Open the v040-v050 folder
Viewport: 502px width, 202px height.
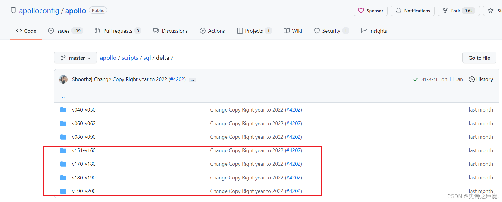[84, 110]
